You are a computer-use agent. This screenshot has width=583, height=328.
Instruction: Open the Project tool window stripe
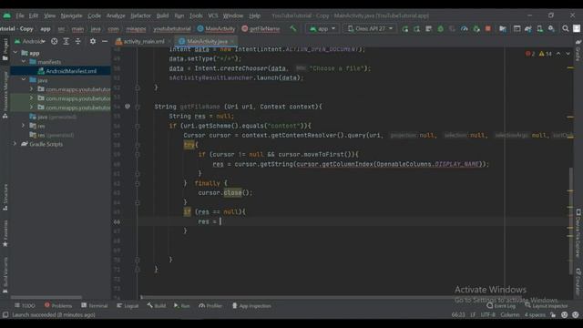(x=5, y=48)
